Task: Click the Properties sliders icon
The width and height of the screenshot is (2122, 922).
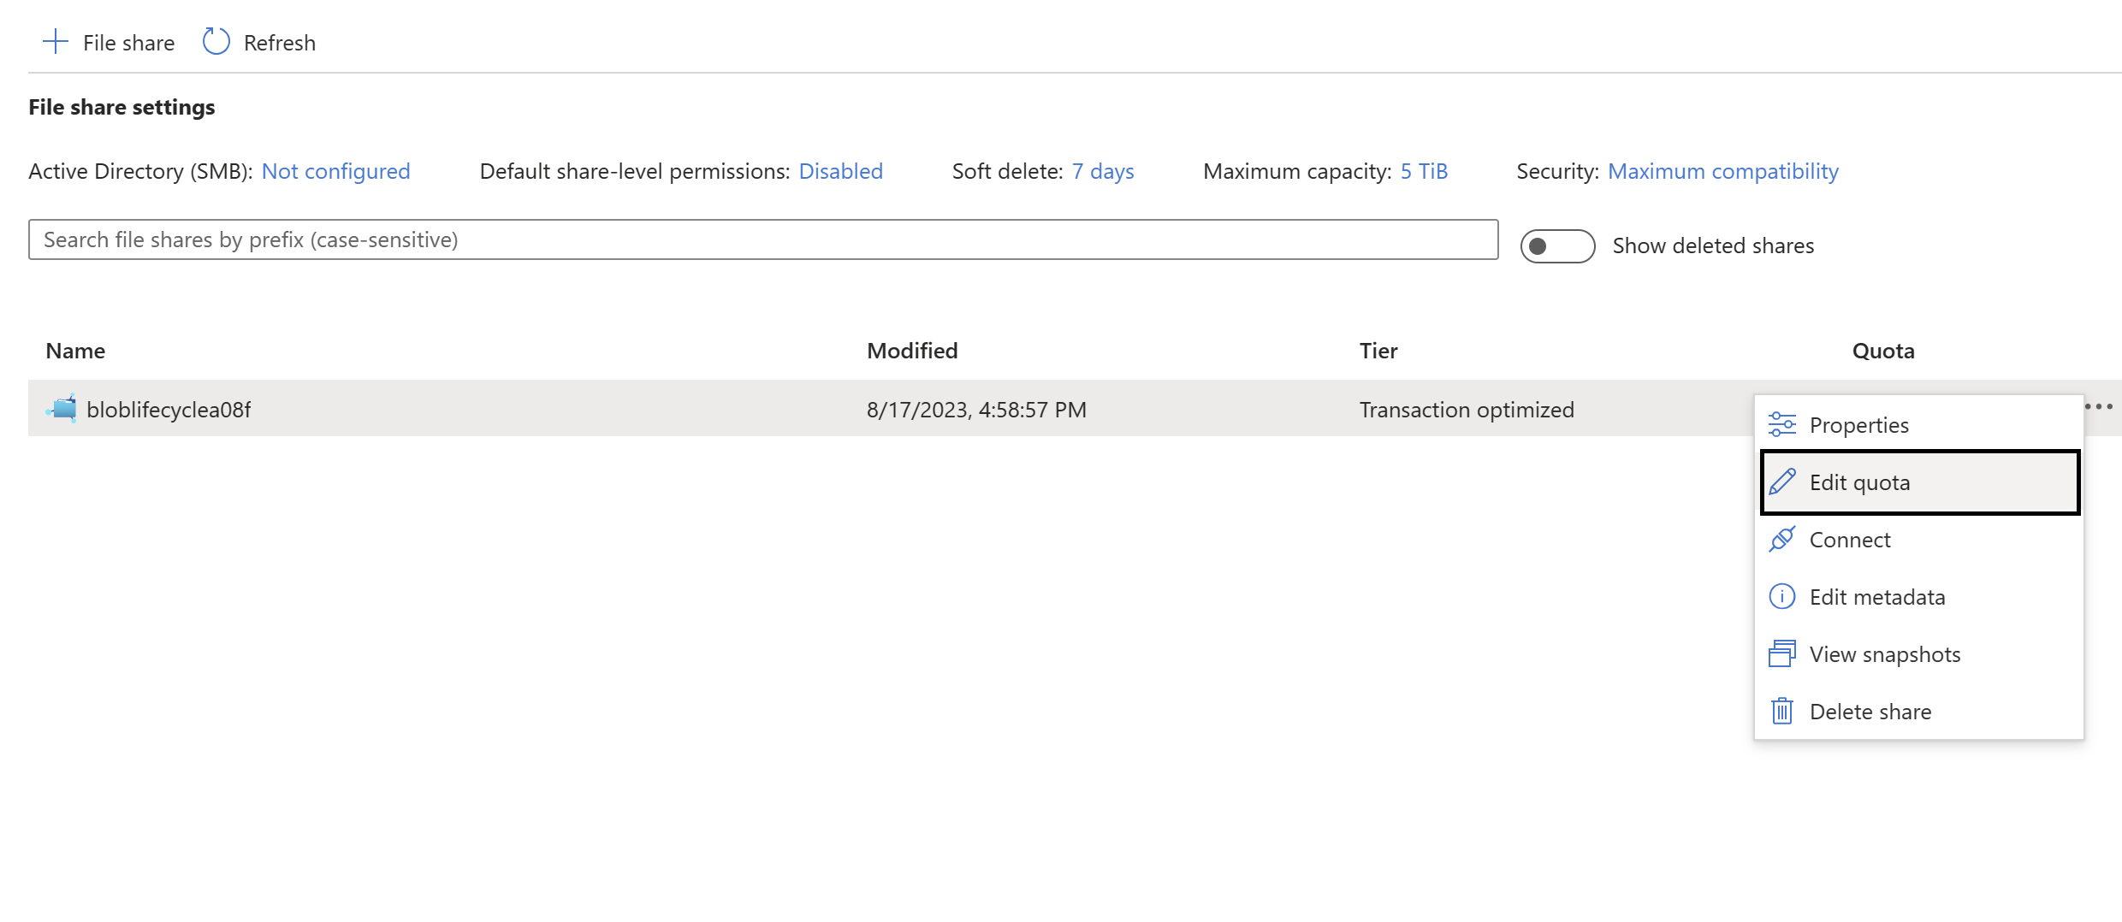Action: 1781,424
